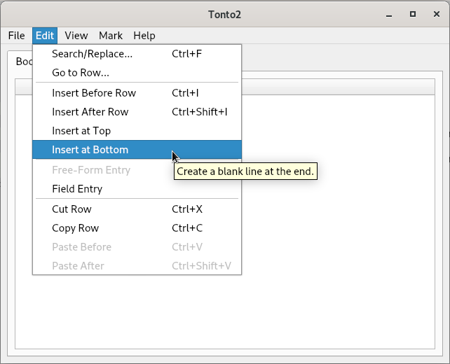Open the Help menu
The image size is (450, 364).
pyautogui.click(x=144, y=36)
